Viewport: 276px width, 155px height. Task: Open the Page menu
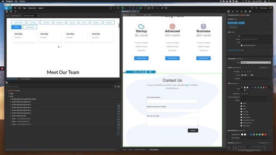pyautogui.click(x=24, y=8)
